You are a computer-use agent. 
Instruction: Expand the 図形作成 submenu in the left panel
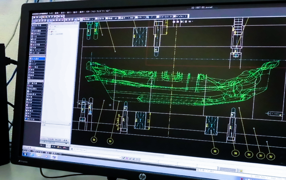click(38, 26)
